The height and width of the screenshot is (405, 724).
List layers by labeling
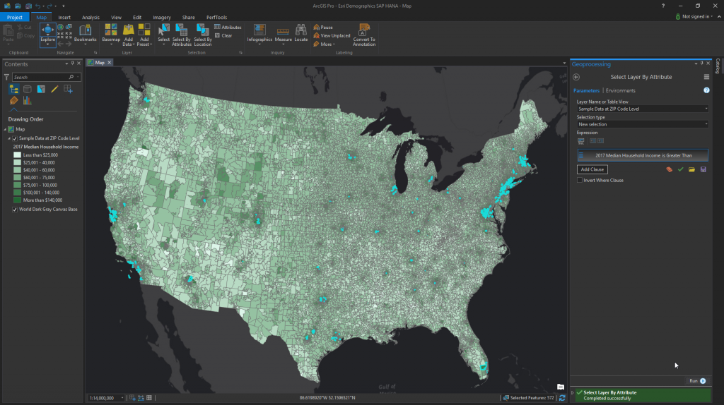coord(14,100)
